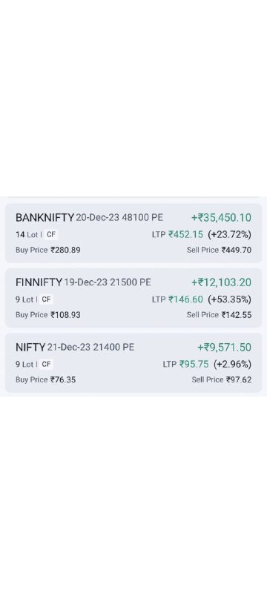Screen dimensions: 267x593
Task: Tap NIFTY LTP ₹95.75 value
Action: 194,364
